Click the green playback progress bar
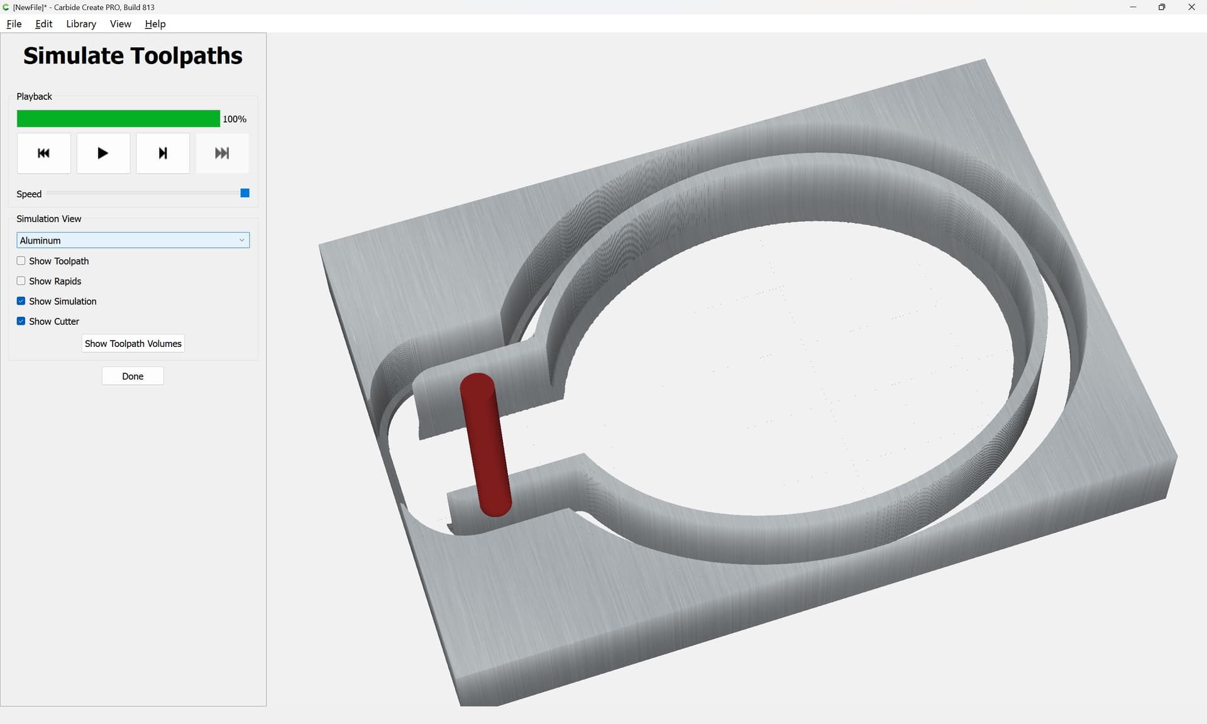The image size is (1207, 724). pos(118,119)
